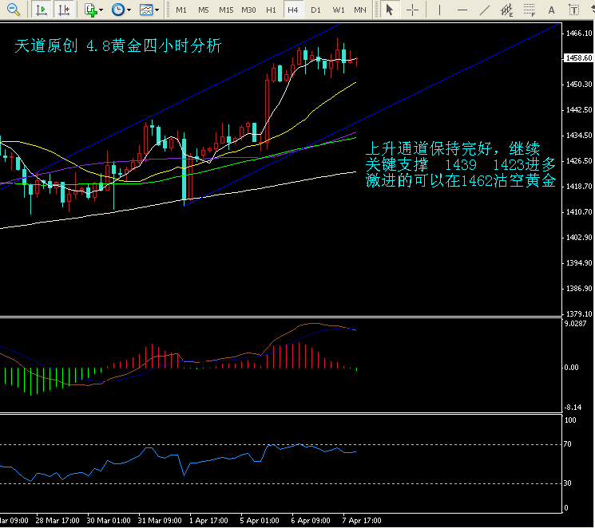Expand the Indicators list dropdown arrow
Image resolution: width=595 pixels, height=528 pixels.
coord(101,10)
